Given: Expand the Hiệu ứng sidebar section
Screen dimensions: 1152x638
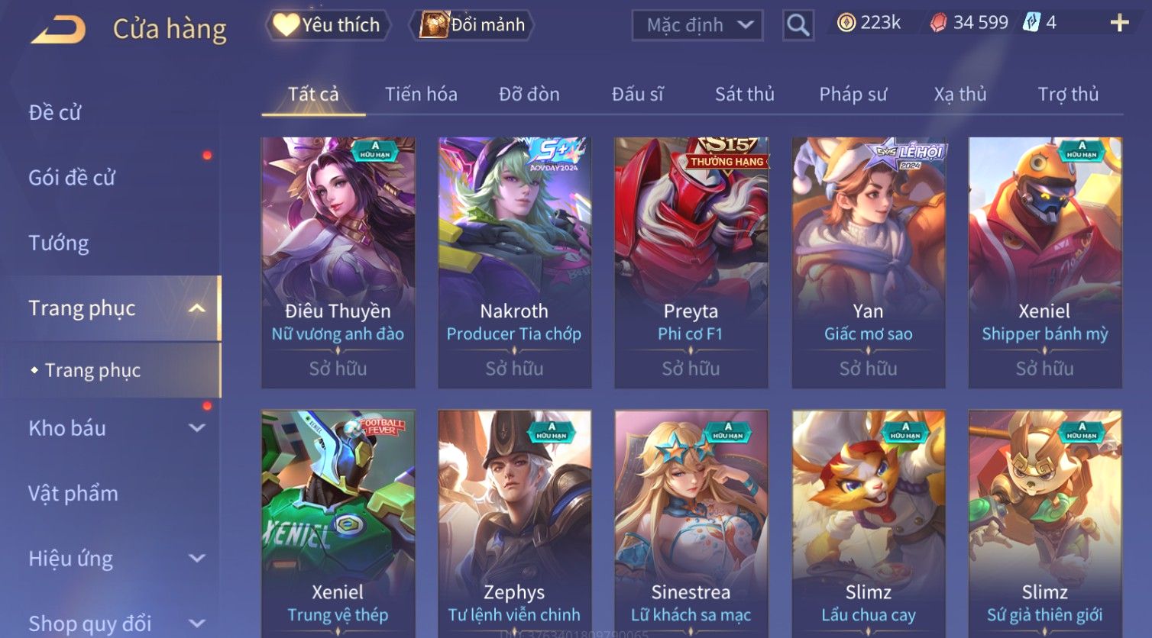Looking at the screenshot, I should [197, 559].
